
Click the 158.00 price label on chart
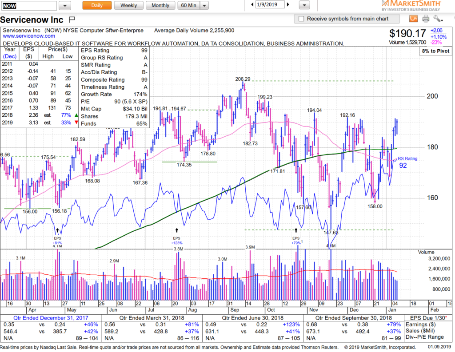(375, 206)
